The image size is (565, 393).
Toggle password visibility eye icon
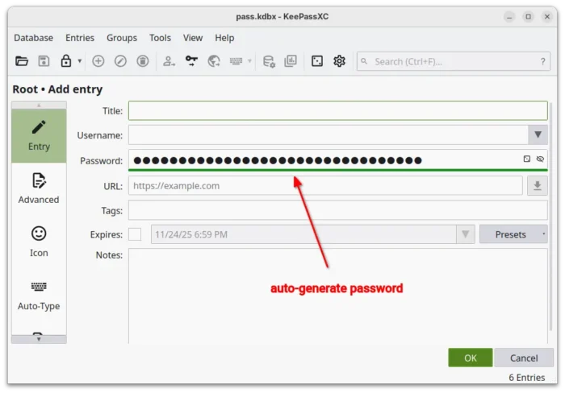click(x=540, y=159)
